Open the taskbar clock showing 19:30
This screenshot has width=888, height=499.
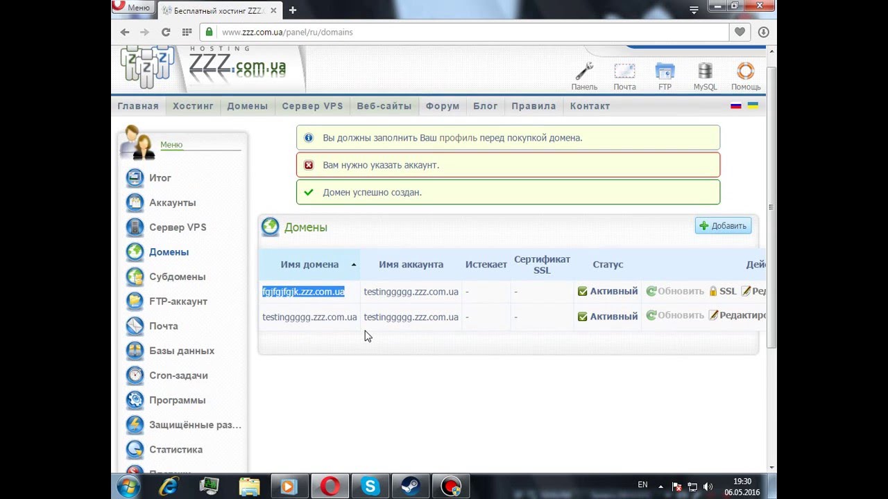click(742, 487)
